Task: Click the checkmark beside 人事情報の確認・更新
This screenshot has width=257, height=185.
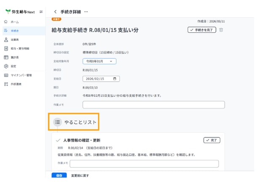Action: pos(58,140)
